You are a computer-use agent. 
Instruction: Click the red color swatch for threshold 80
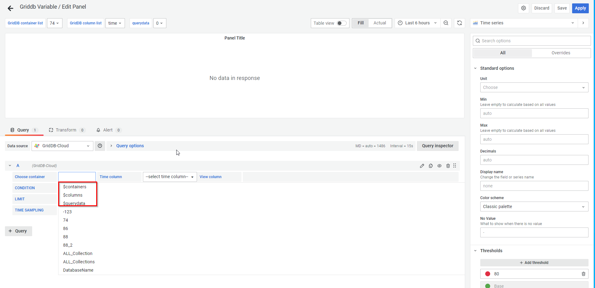tap(488, 274)
